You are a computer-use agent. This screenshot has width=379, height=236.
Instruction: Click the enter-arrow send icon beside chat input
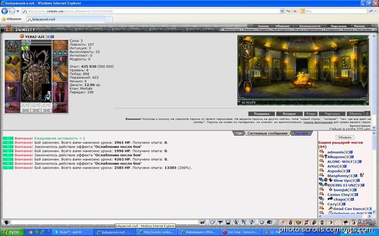pos(203,222)
